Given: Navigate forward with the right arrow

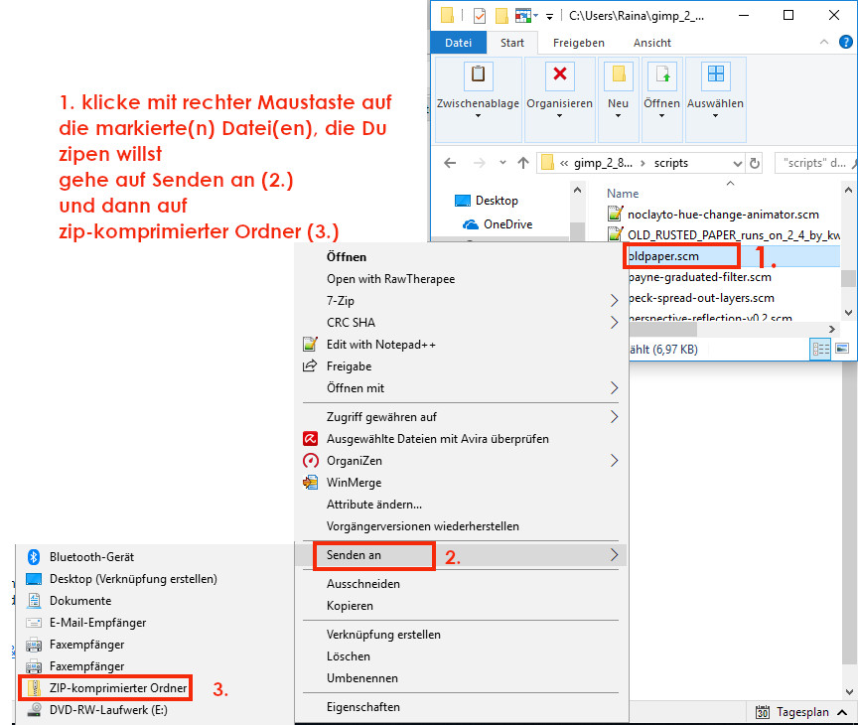Looking at the screenshot, I should click(479, 163).
